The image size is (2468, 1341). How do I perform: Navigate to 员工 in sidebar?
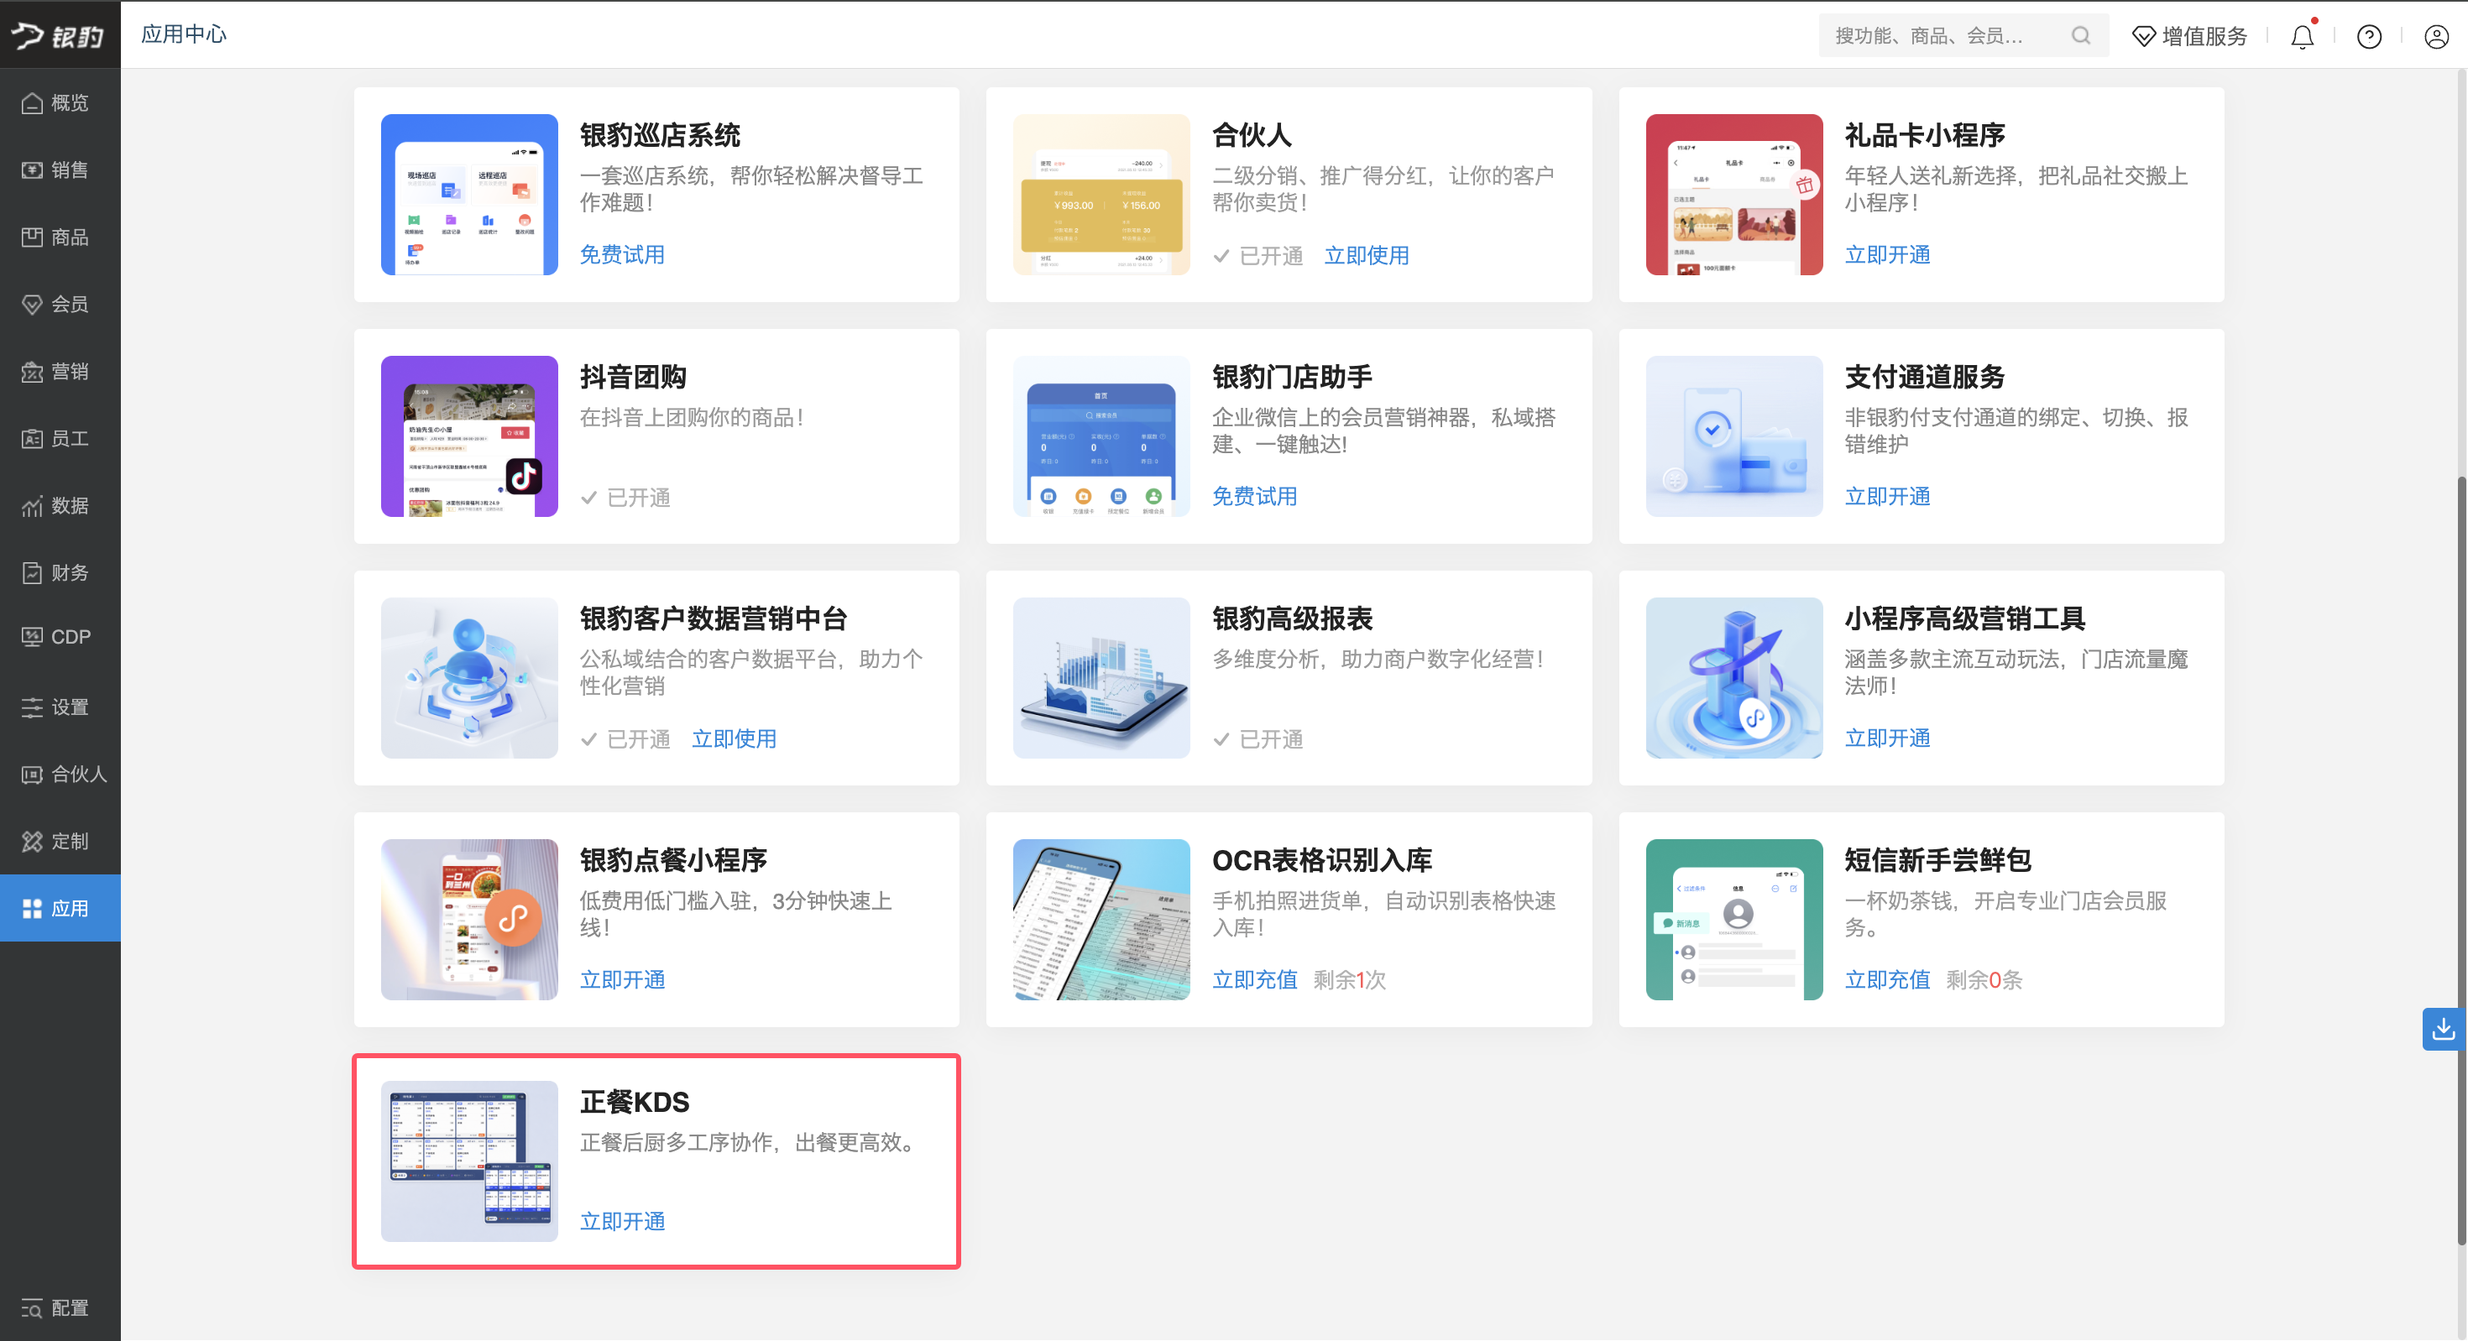pyautogui.click(x=60, y=438)
